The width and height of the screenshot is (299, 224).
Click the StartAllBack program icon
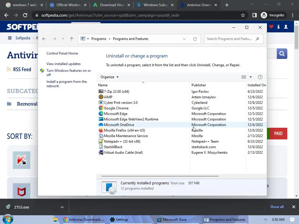tap(101, 147)
